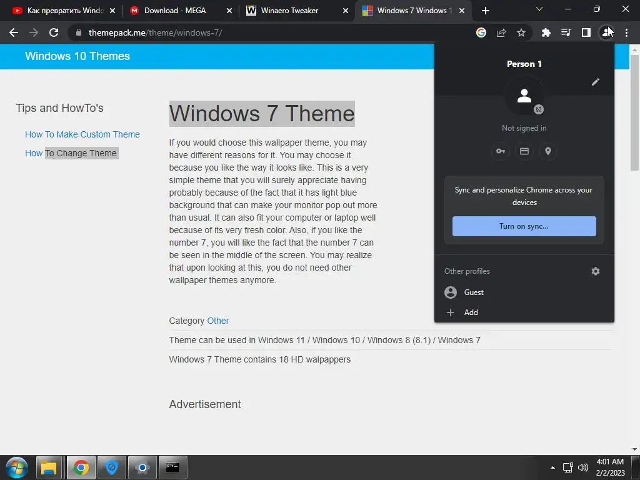
Task: Open the gear settings app in taskbar
Action: click(142, 467)
